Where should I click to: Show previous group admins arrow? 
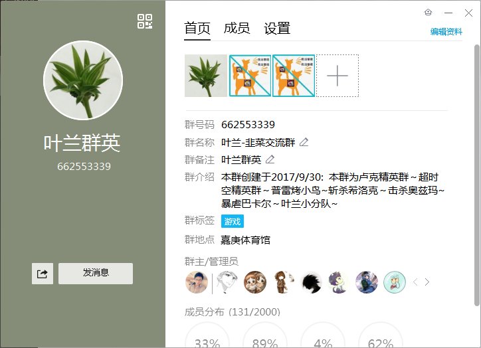tap(415, 282)
